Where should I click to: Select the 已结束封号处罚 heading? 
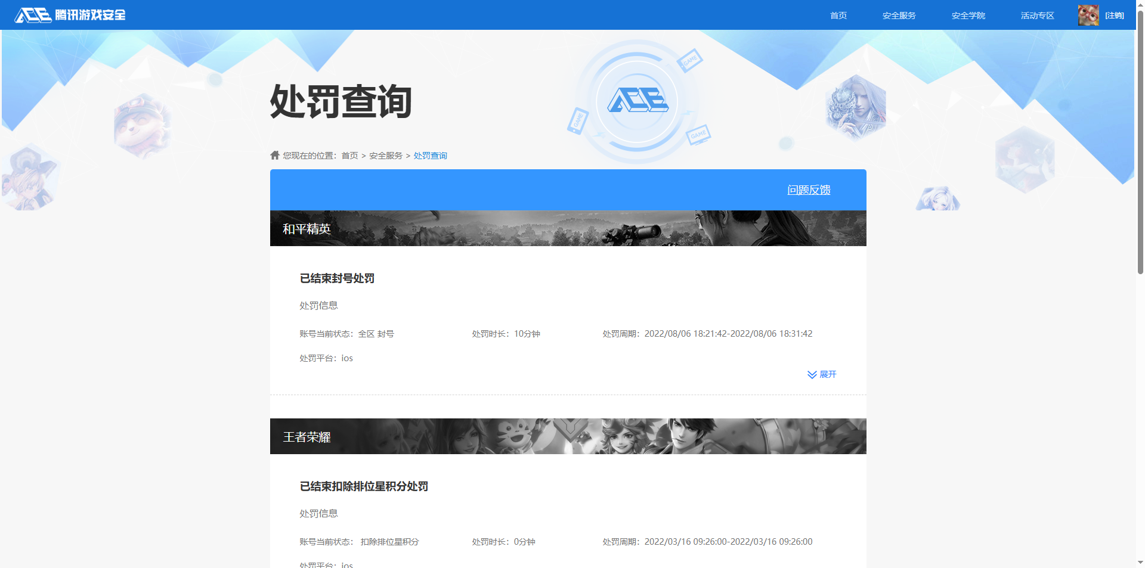tap(337, 278)
